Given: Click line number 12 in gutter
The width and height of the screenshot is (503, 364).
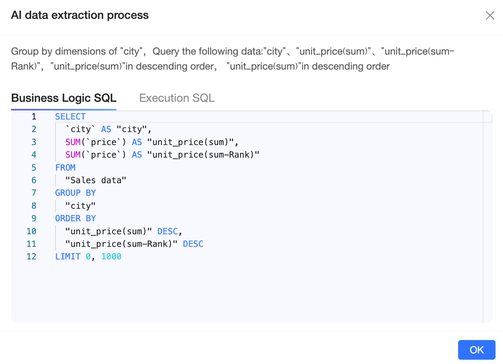Looking at the screenshot, I should [x=31, y=256].
